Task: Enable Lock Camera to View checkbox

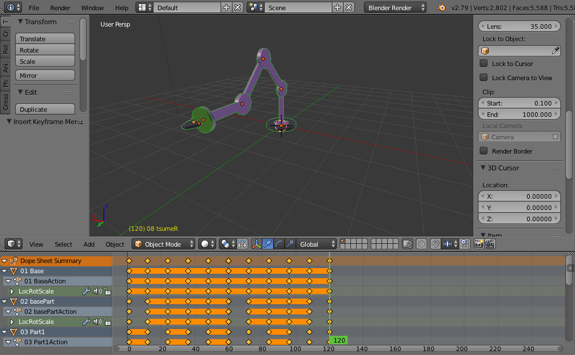Action: [484, 77]
